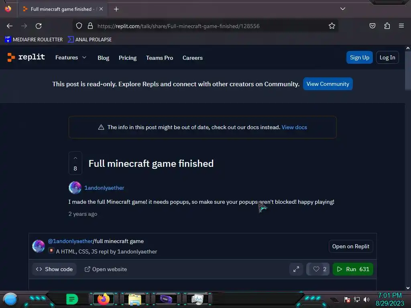This screenshot has width=411, height=308.
Task: Open the Pricing menu item
Action: (x=128, y=58)
